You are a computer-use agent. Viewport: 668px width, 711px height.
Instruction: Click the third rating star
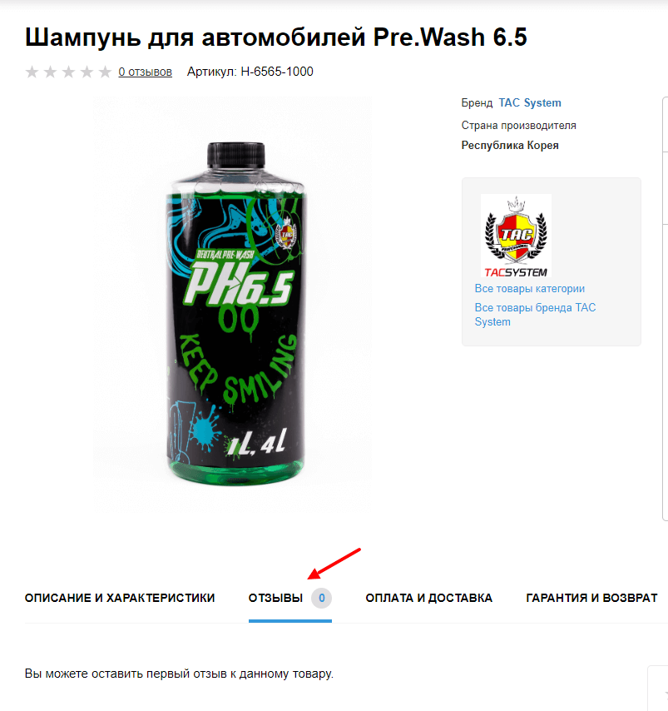tap(68, 72)
